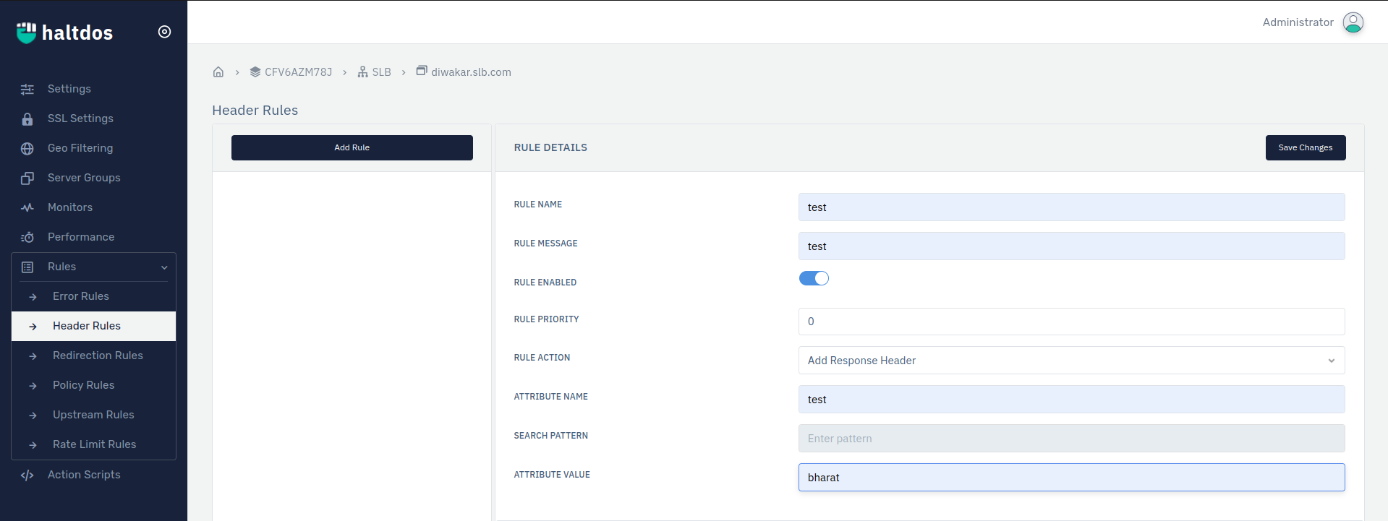
Task: Click the Add Rule button
Action: (x=352, y=147)
